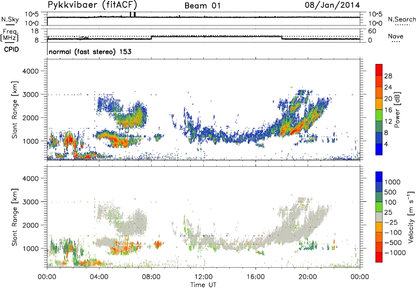
Task: Click the 'CPID' label
Action: (11, 49)
